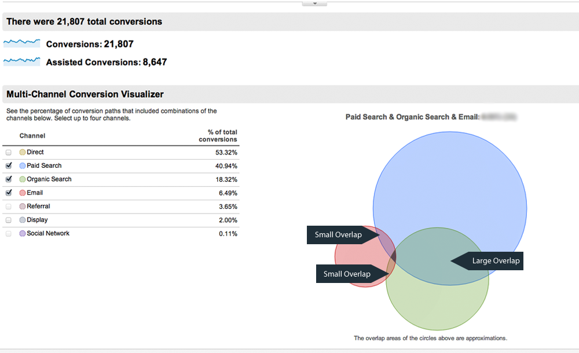This screenshot has width=579, height=353.
Task: Select the Social Network checkbox
Action: click(8, 234)
